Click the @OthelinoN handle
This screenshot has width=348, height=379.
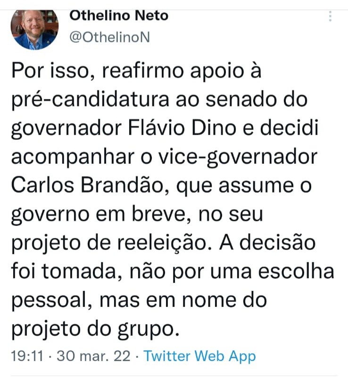(109, 38)
